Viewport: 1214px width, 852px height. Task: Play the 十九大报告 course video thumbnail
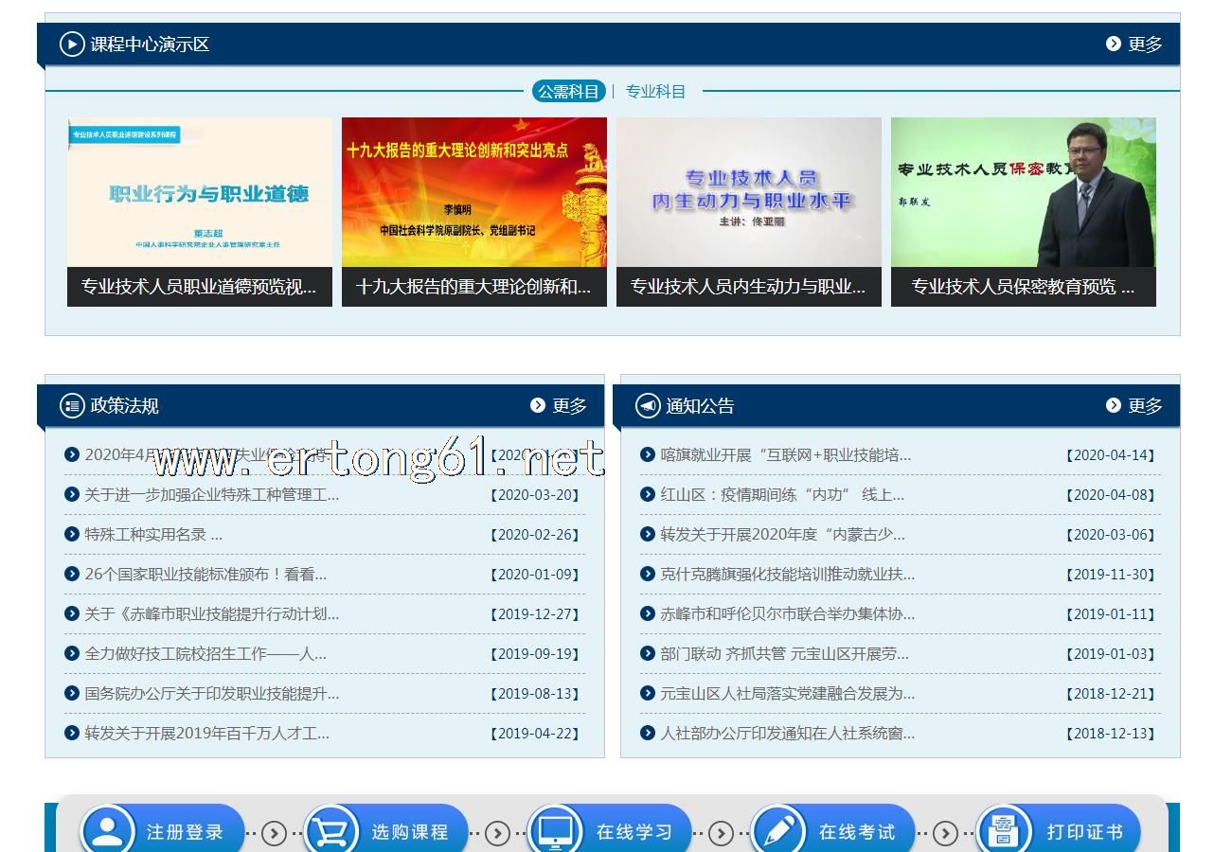473,193
